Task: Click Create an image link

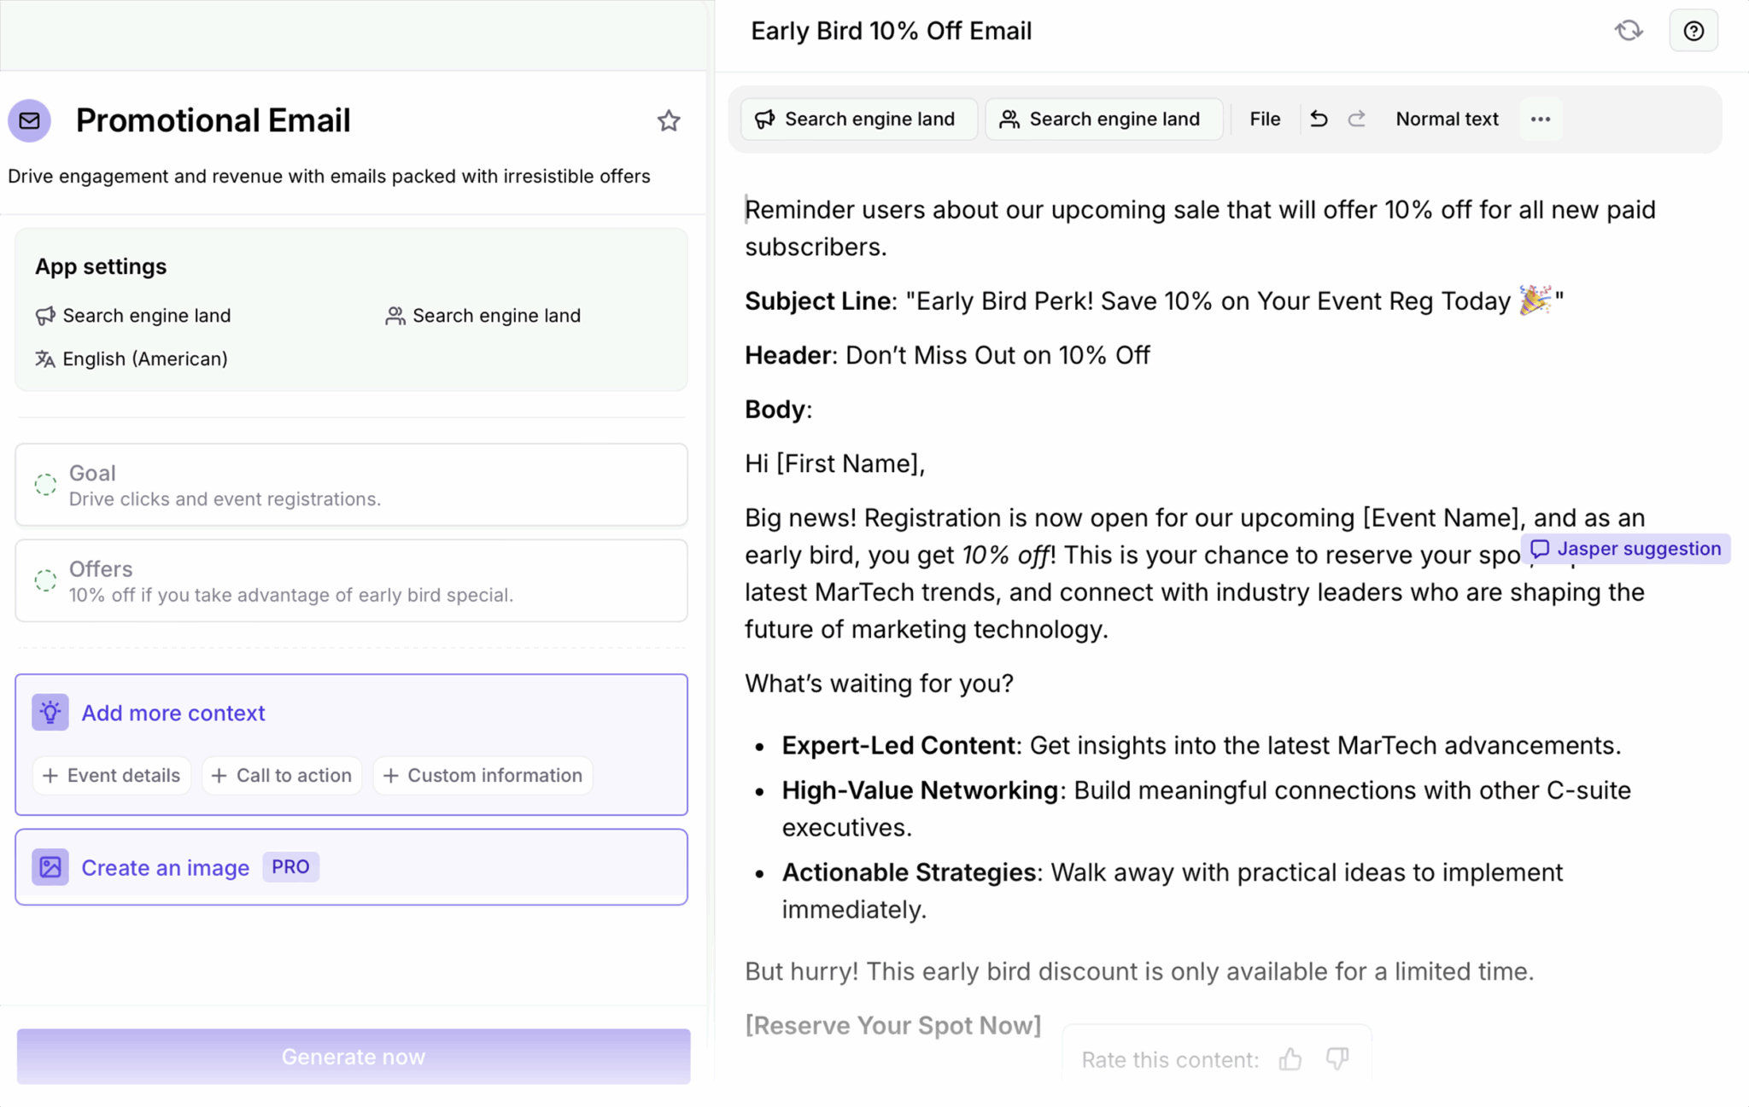Action: 166,867
